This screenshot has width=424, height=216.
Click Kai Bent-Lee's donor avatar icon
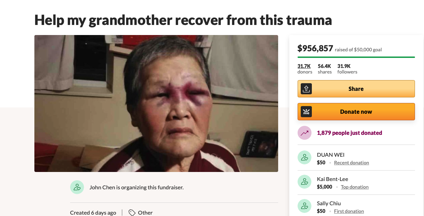(305, 182)
